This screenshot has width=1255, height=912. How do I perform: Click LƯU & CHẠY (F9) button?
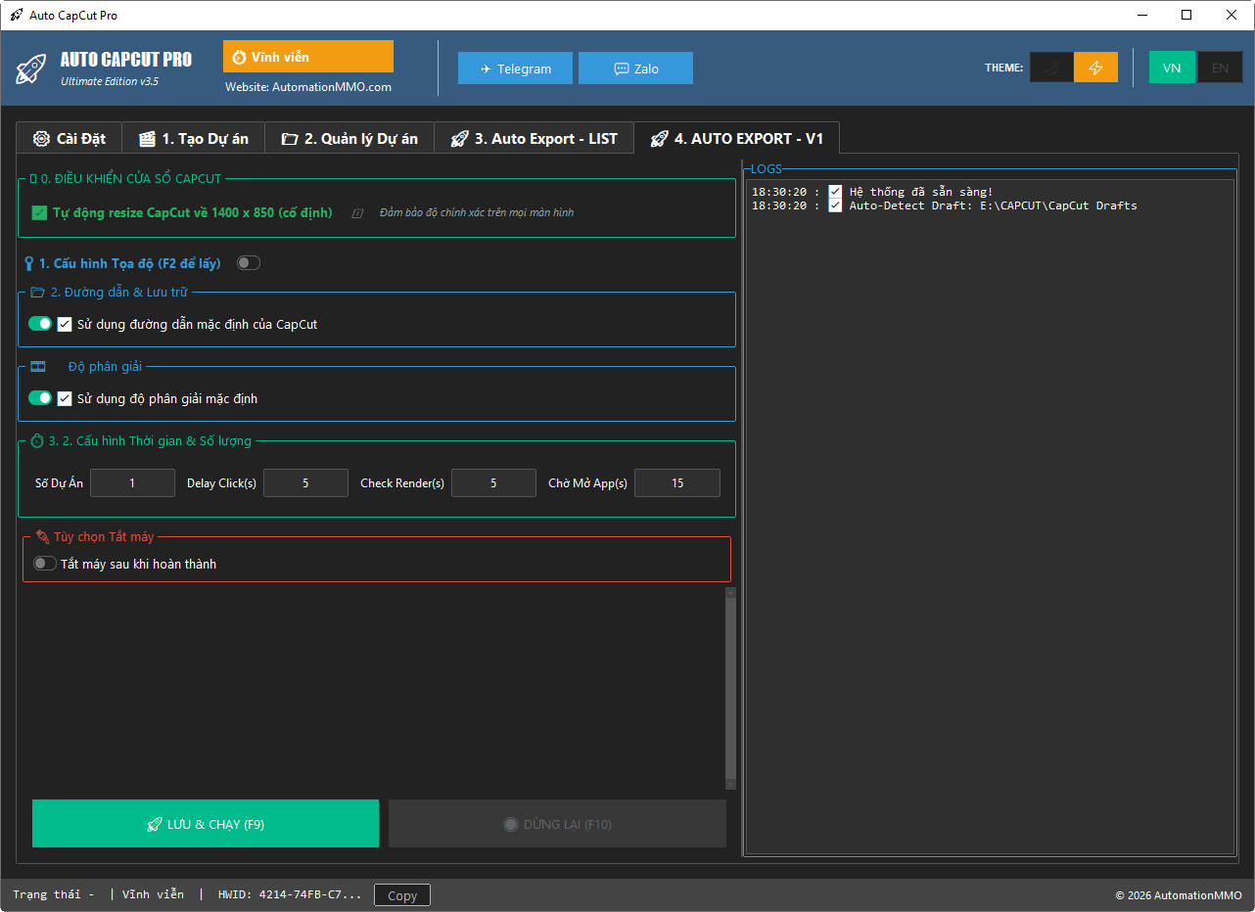tap(206, 824)
